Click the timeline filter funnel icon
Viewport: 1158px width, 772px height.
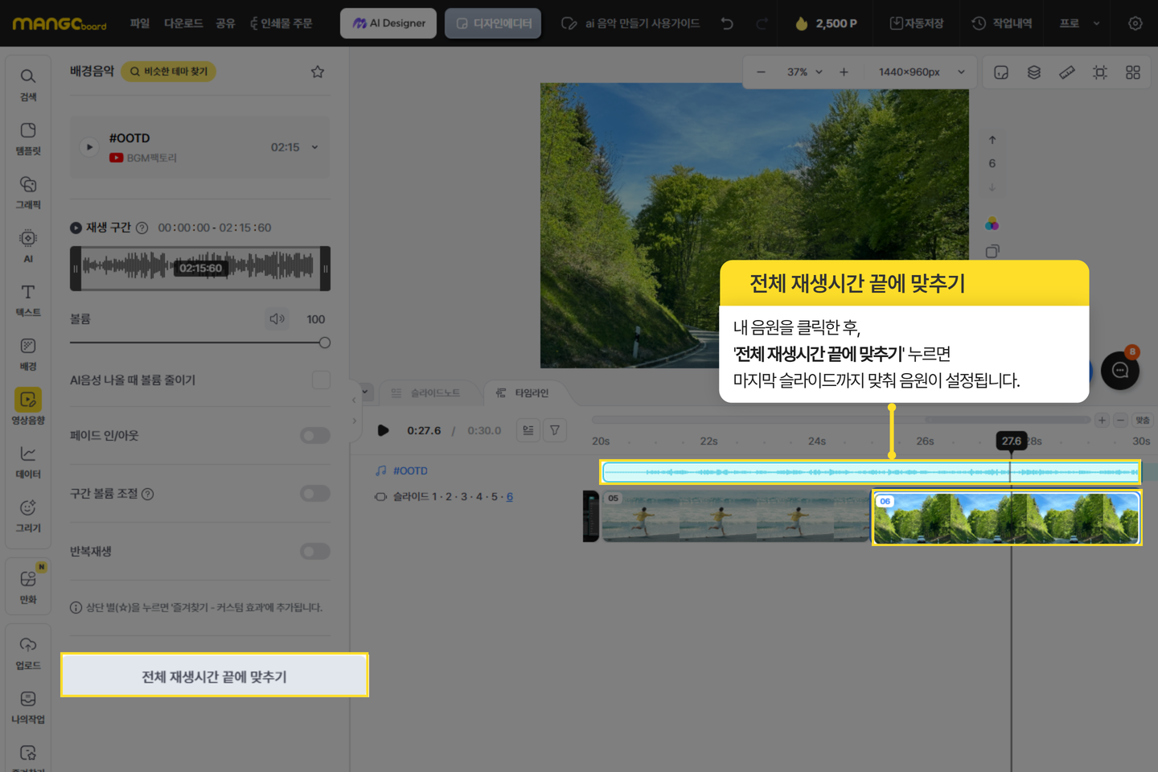(555, 430)
